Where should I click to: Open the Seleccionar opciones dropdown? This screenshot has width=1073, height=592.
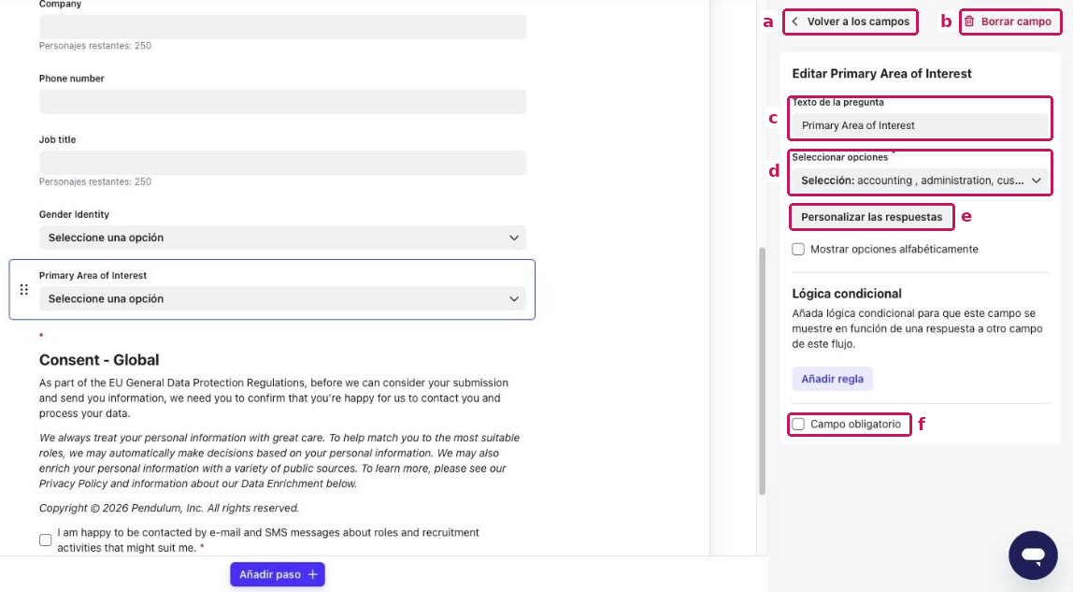920,180
